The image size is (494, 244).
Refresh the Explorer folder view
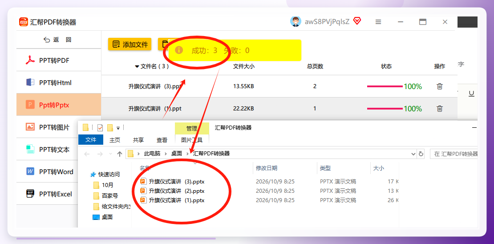[421, 154]
